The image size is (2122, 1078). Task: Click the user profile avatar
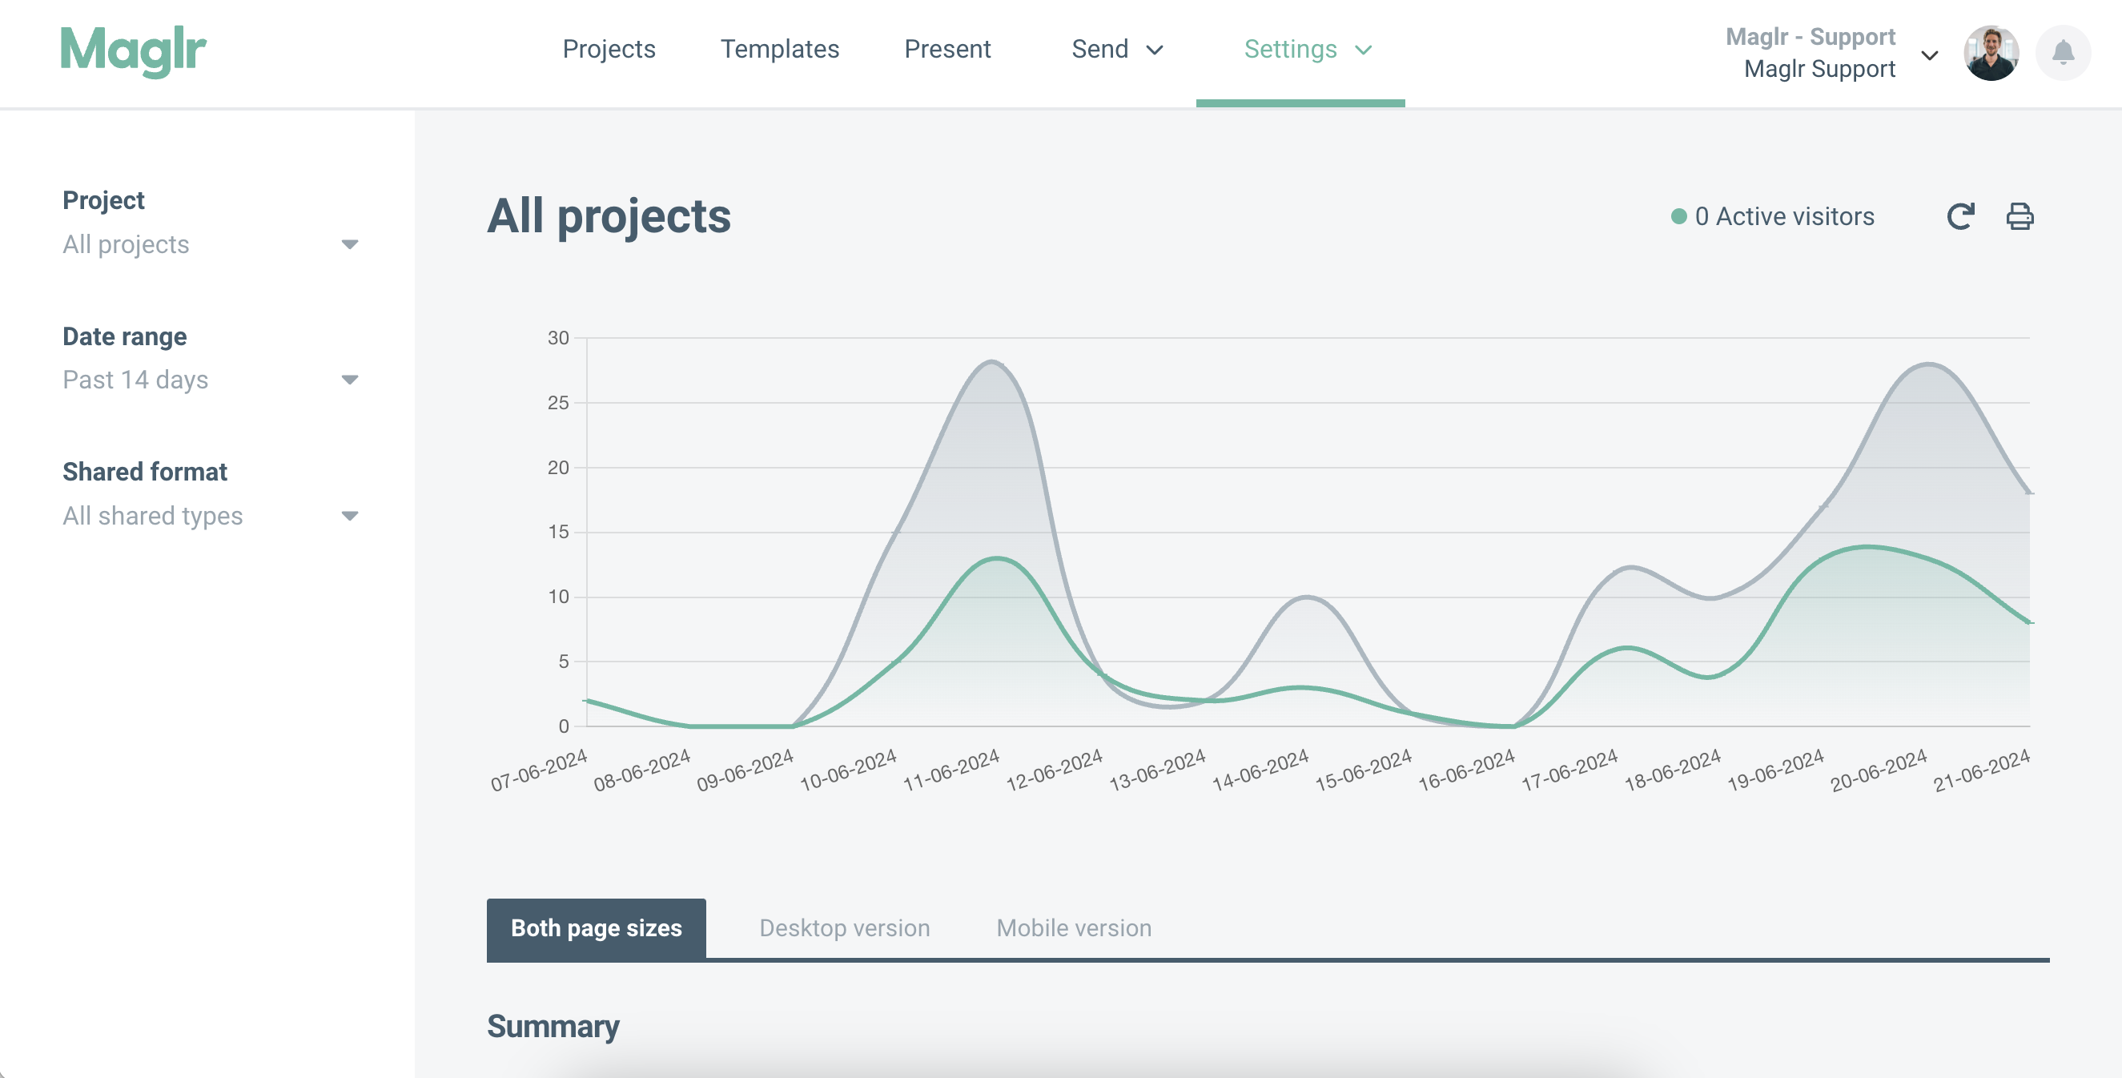1990,54
